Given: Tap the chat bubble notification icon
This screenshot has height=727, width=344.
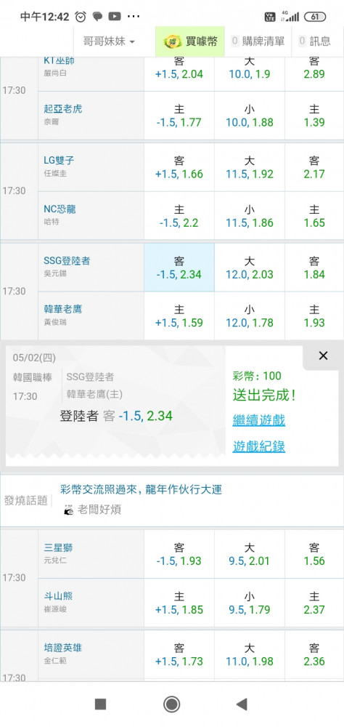Looking at the screenshot, I should (x=97, y=17).
